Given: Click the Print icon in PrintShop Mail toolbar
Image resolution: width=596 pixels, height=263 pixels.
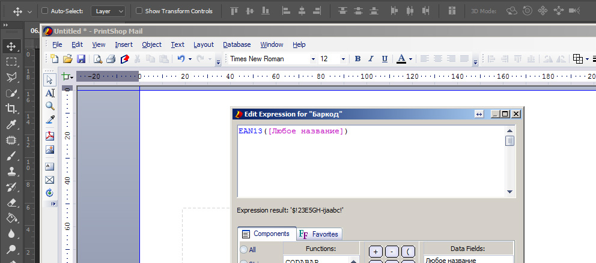Looking at the screenshot, I should [x=111, y=59].
